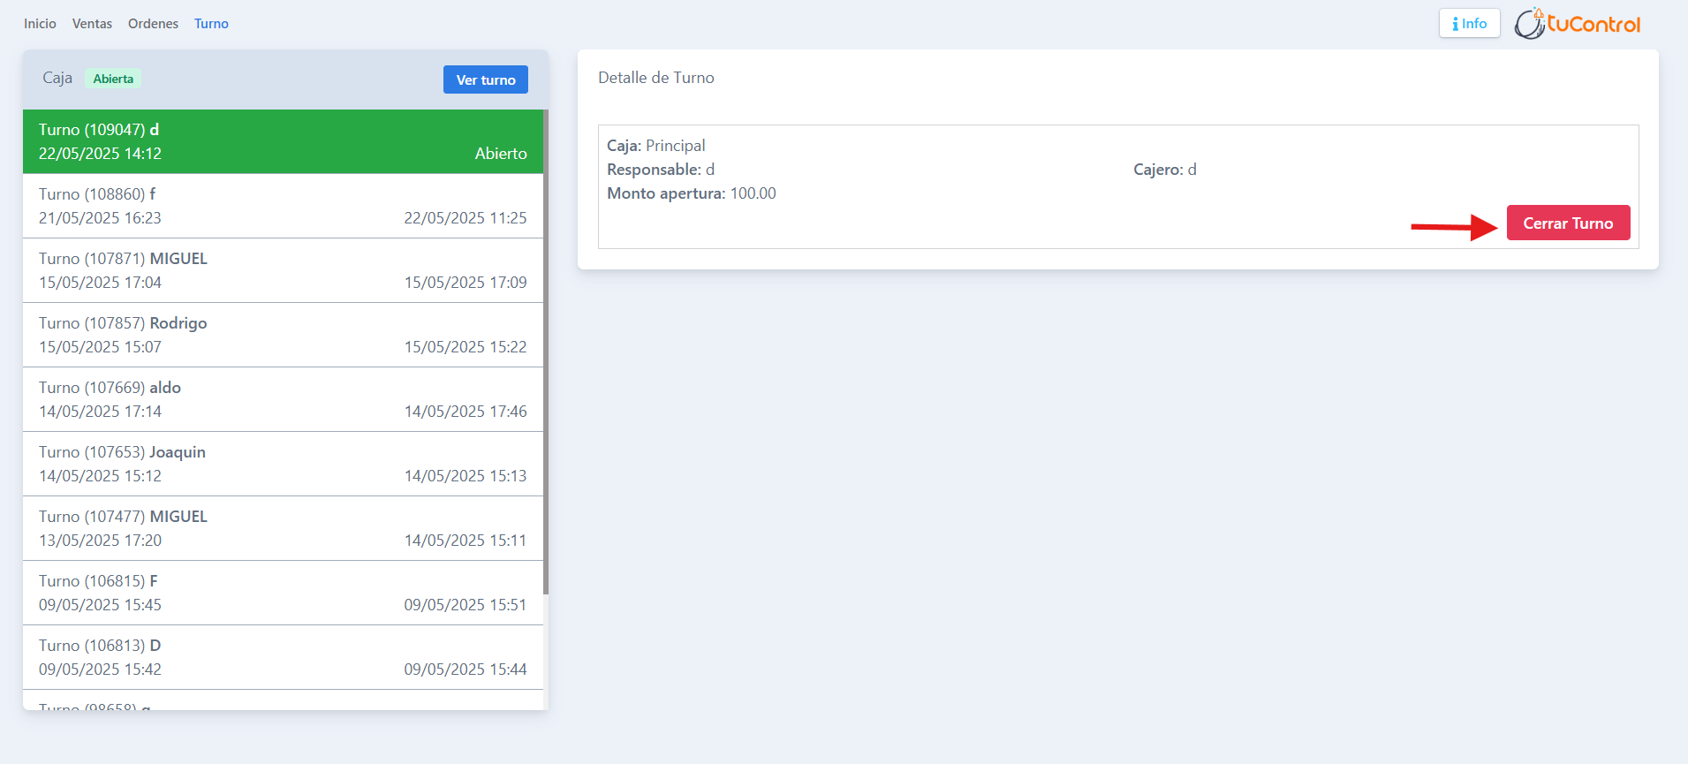Select the Turno navigation item
The image size is (1688, 764).
point(211,24)
